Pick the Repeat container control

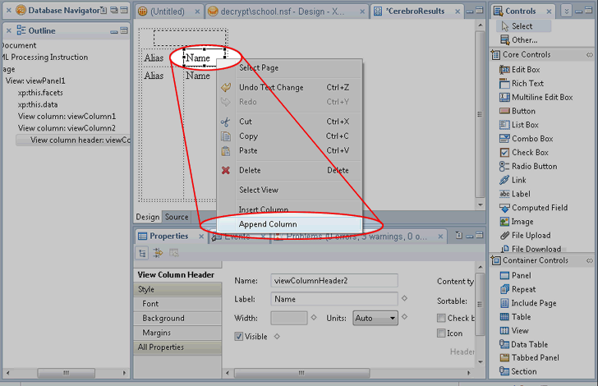pyautogui.click(x=517, y=289)
